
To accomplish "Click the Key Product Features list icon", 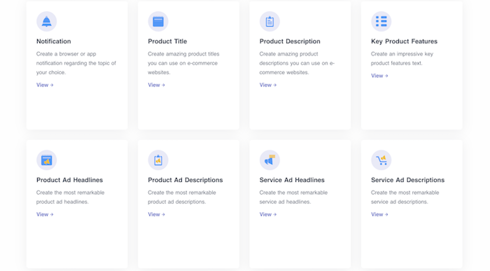I will 381,22.
